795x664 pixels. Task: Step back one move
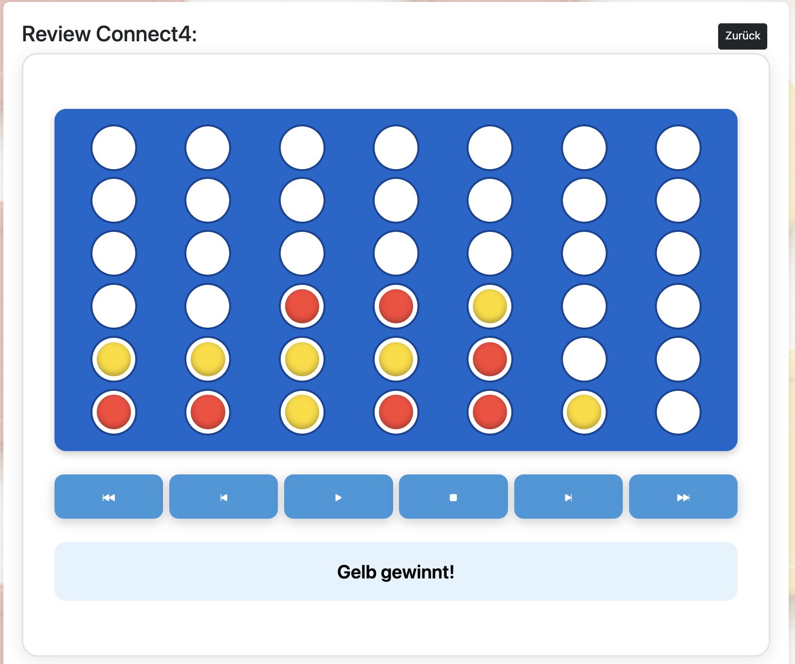pyautogui.click(x=223, y=496)
